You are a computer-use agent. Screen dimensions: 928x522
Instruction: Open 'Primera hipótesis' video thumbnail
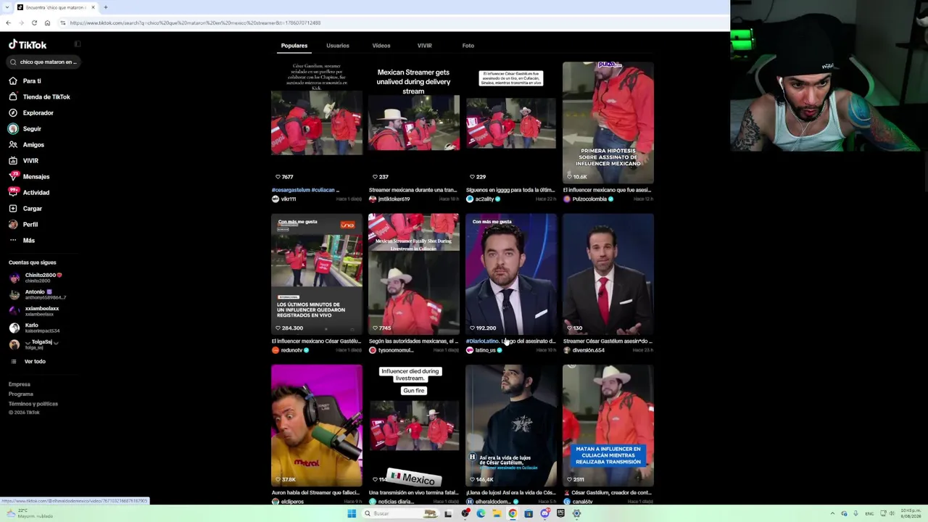click(608, 123)
